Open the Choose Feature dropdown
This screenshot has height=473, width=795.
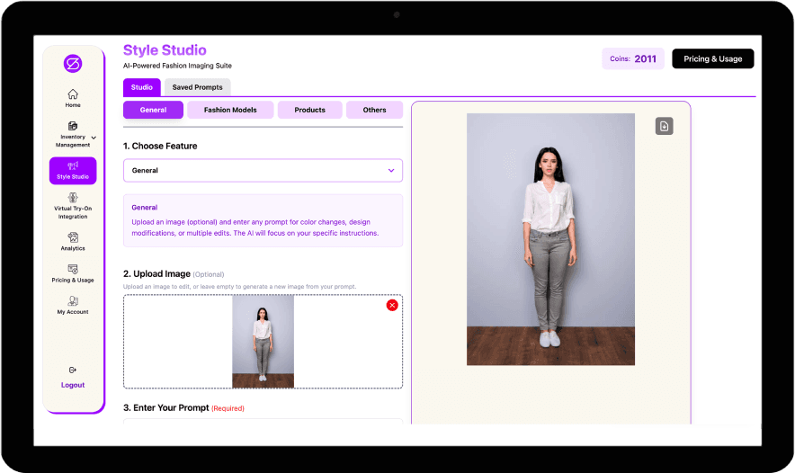pyautogui.click(x=263, y=170)
